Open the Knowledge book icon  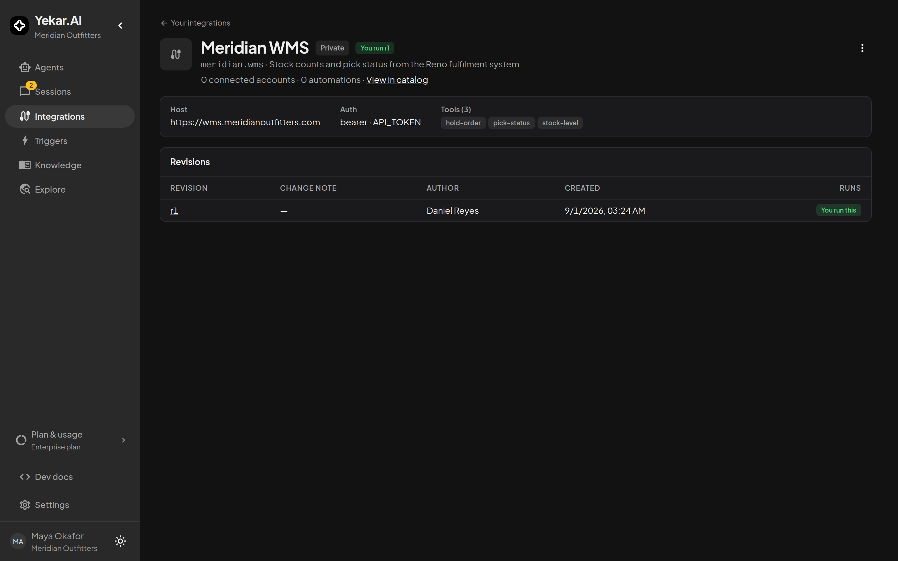25,165
